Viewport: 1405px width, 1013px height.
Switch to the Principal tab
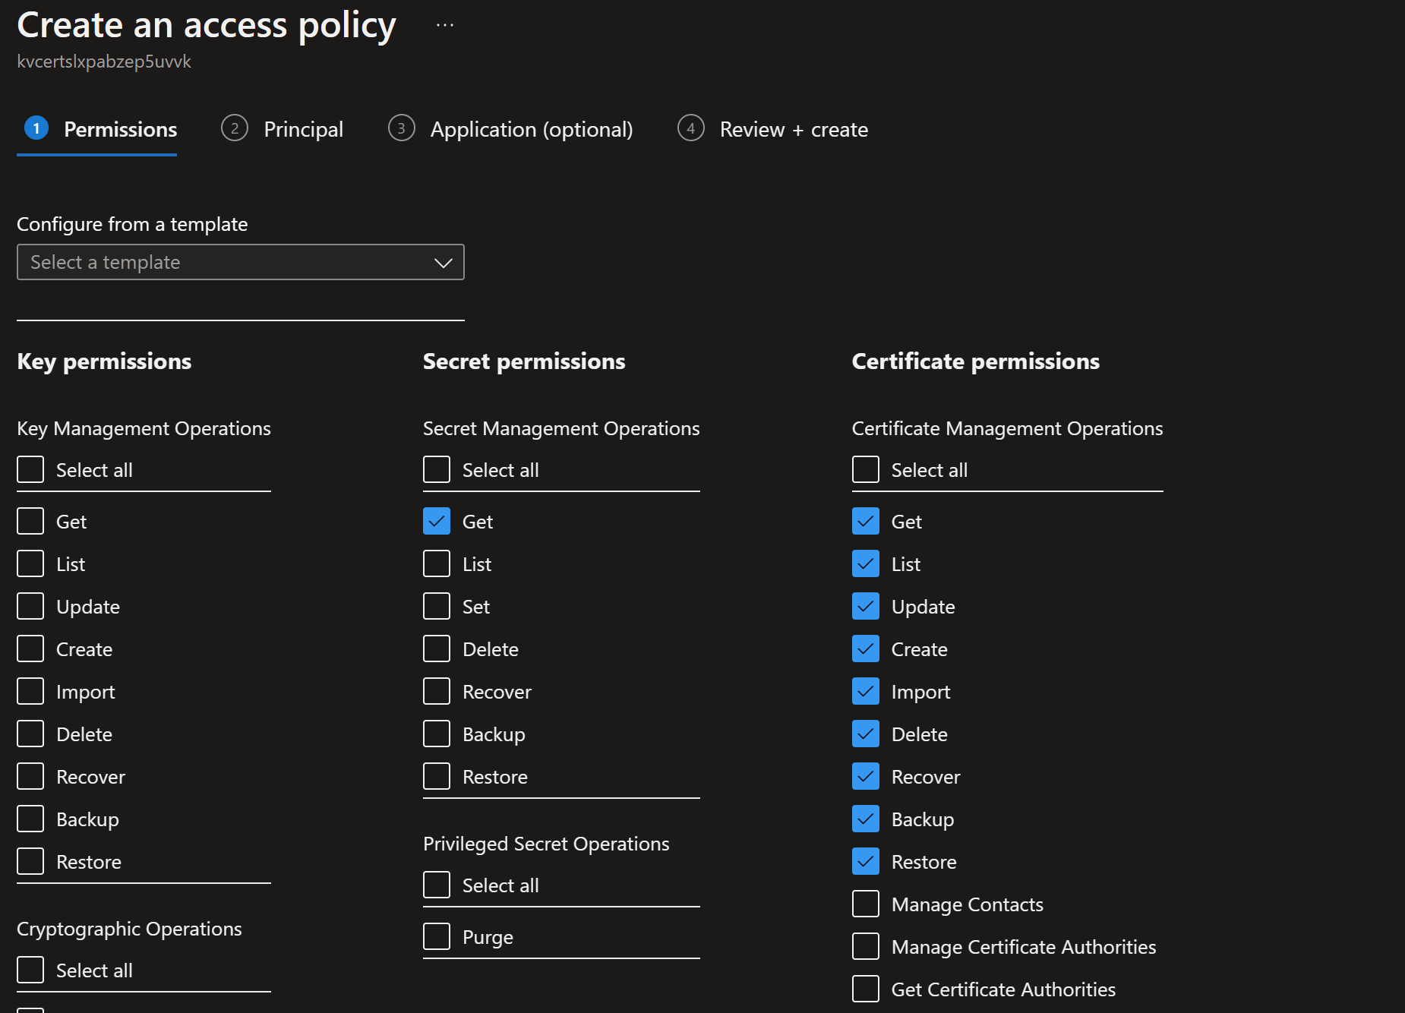point(303,129)
